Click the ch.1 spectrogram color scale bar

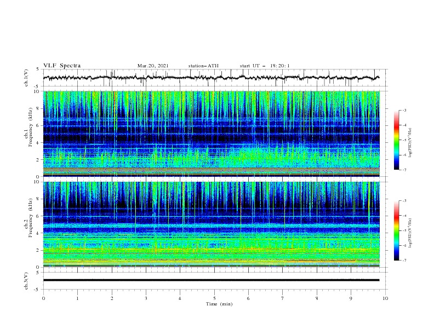[x=396, y=140]
